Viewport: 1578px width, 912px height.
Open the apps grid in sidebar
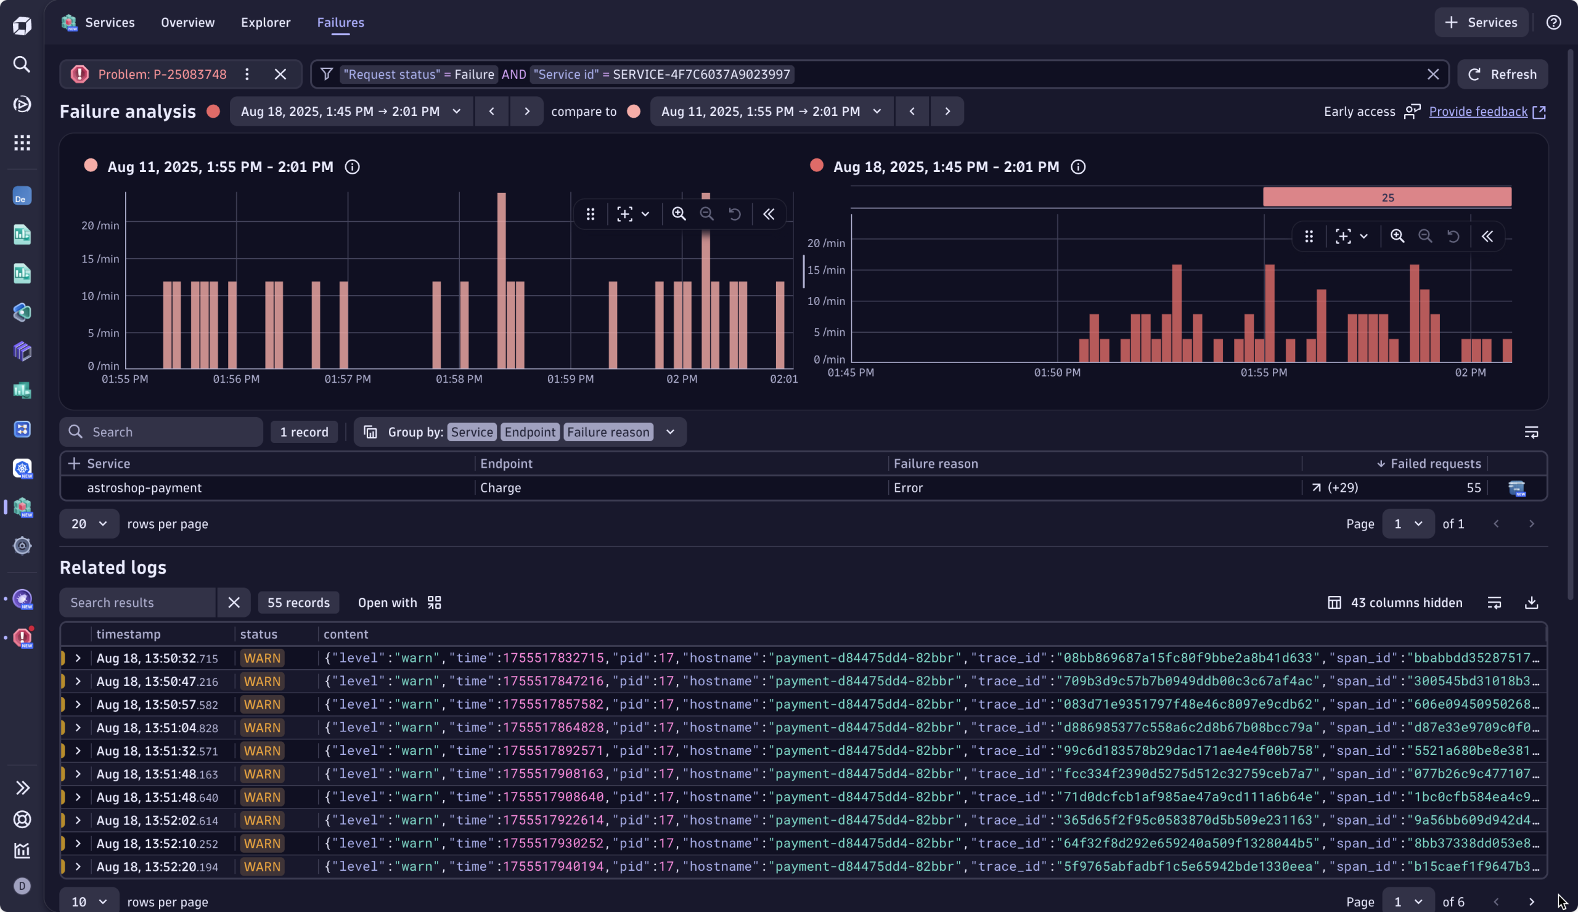(x=22, y=143)
